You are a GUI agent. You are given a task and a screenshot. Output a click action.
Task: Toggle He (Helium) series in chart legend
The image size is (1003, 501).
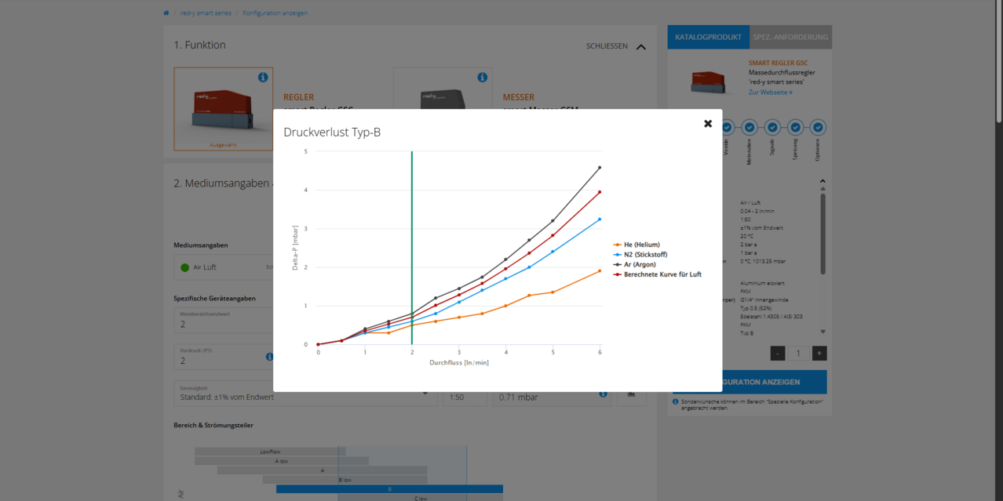636,245
